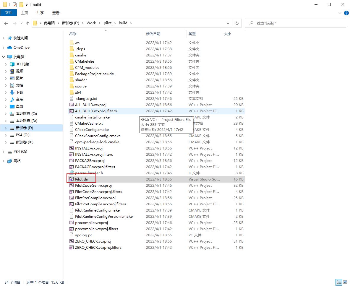Open address bar history dropdown

pyautogui.click(x=228, y=23)
